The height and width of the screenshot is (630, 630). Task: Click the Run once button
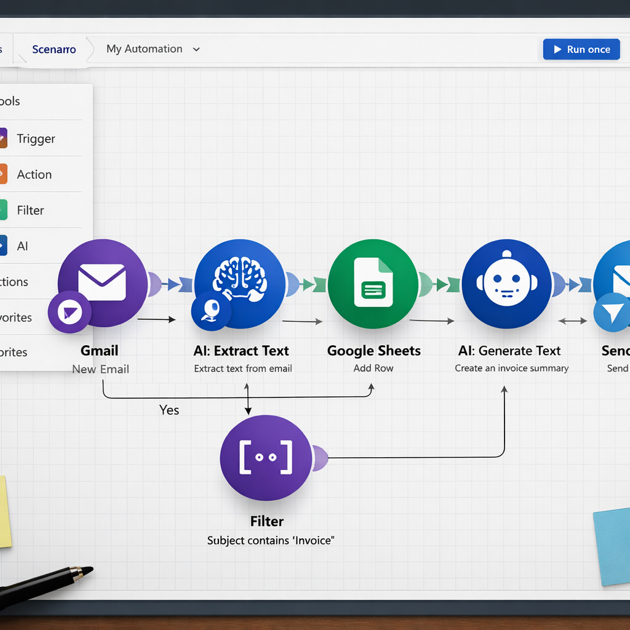[581, 49]
